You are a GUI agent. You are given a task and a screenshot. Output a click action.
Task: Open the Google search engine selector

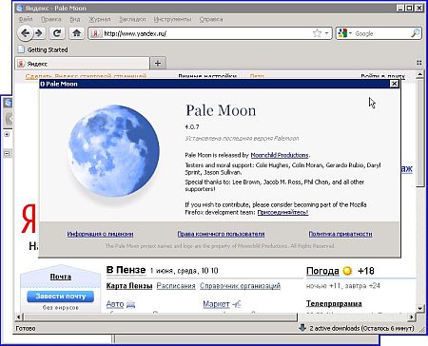(x=345, y=33)
